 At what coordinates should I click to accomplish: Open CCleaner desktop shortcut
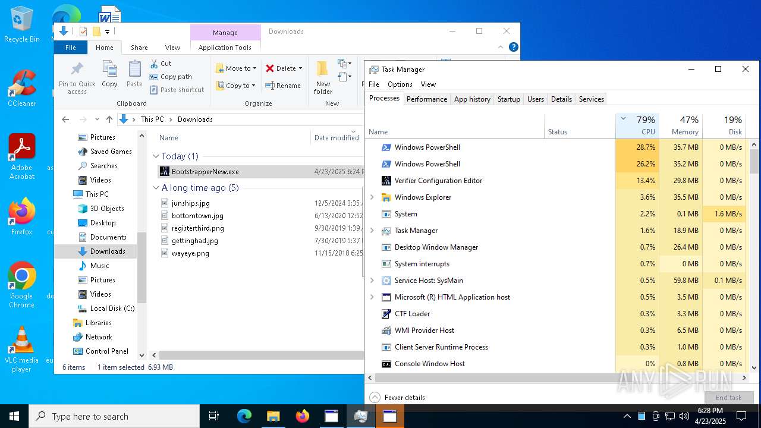22,89
